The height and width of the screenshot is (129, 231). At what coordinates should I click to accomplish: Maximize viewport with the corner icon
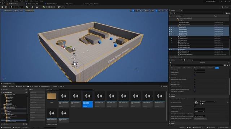click(x=167, y=11)
